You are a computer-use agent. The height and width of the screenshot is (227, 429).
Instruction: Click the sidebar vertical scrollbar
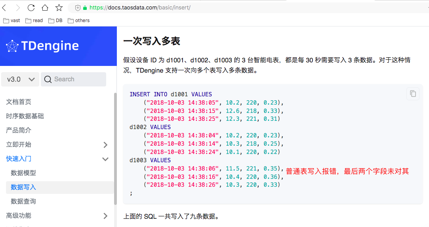[x=115, y=148]
